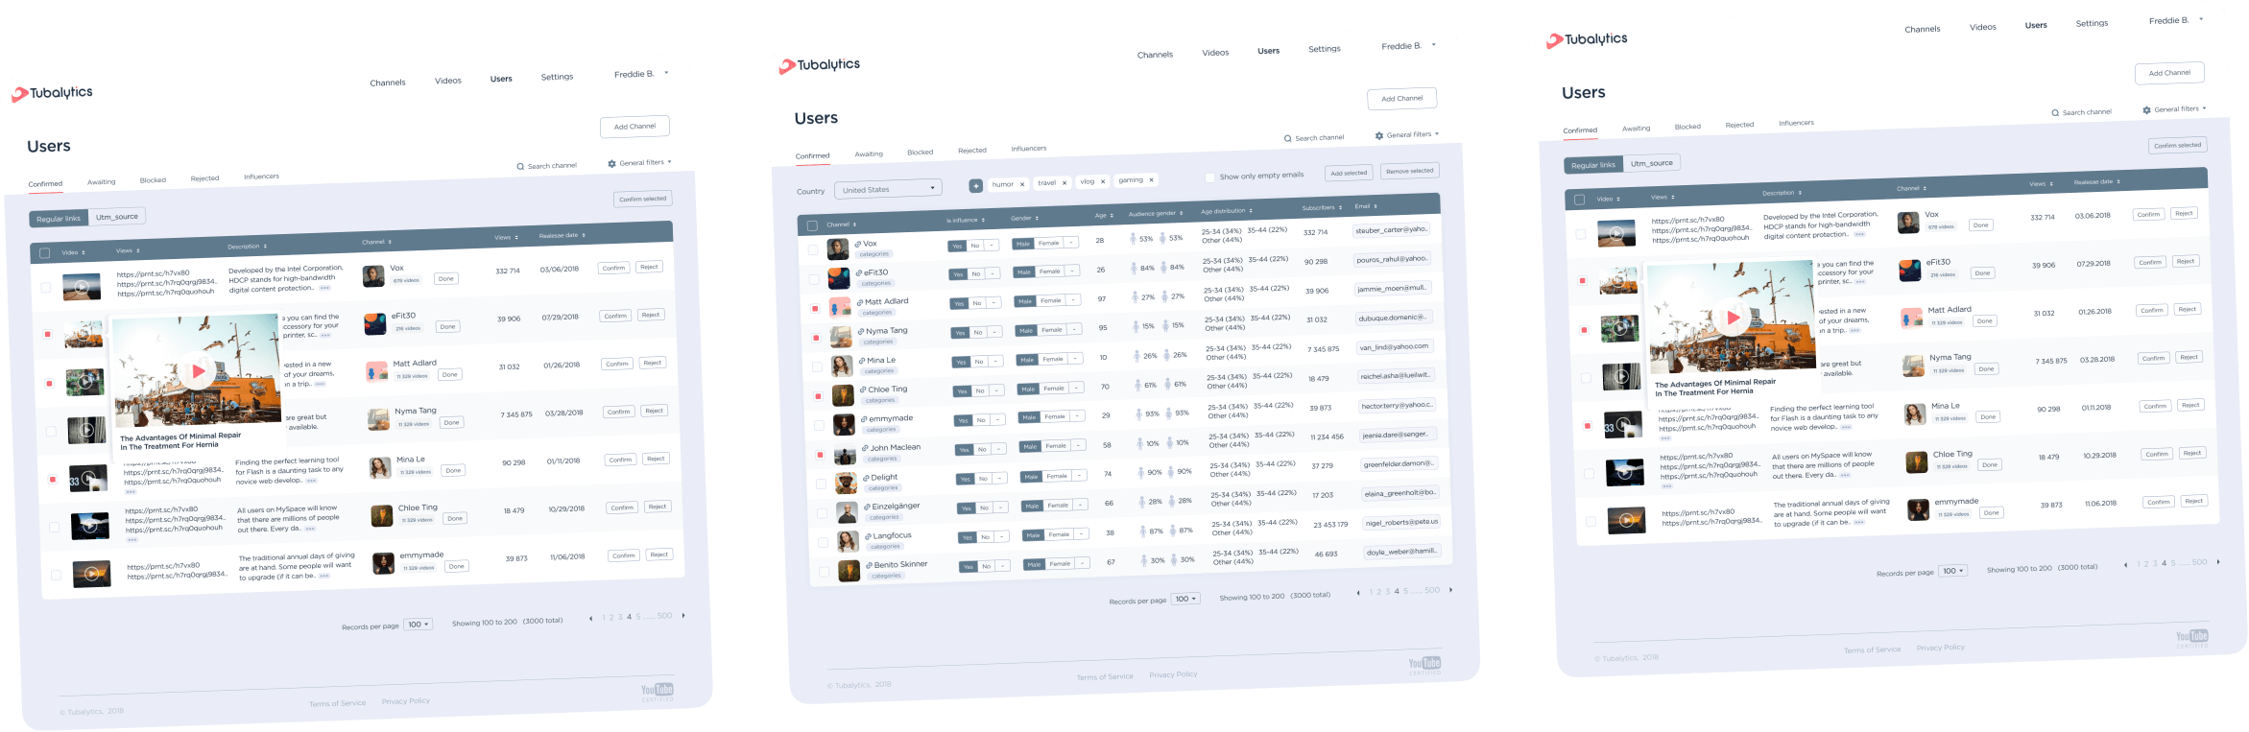
Task: Remove the travel tag
Action: click(1065, 182)
